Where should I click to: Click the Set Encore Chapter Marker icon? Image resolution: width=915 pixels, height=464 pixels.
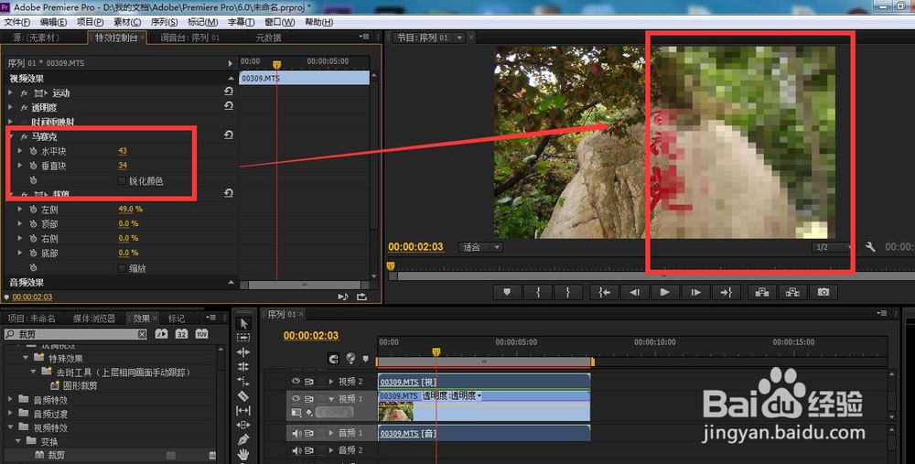pos(350,359)
